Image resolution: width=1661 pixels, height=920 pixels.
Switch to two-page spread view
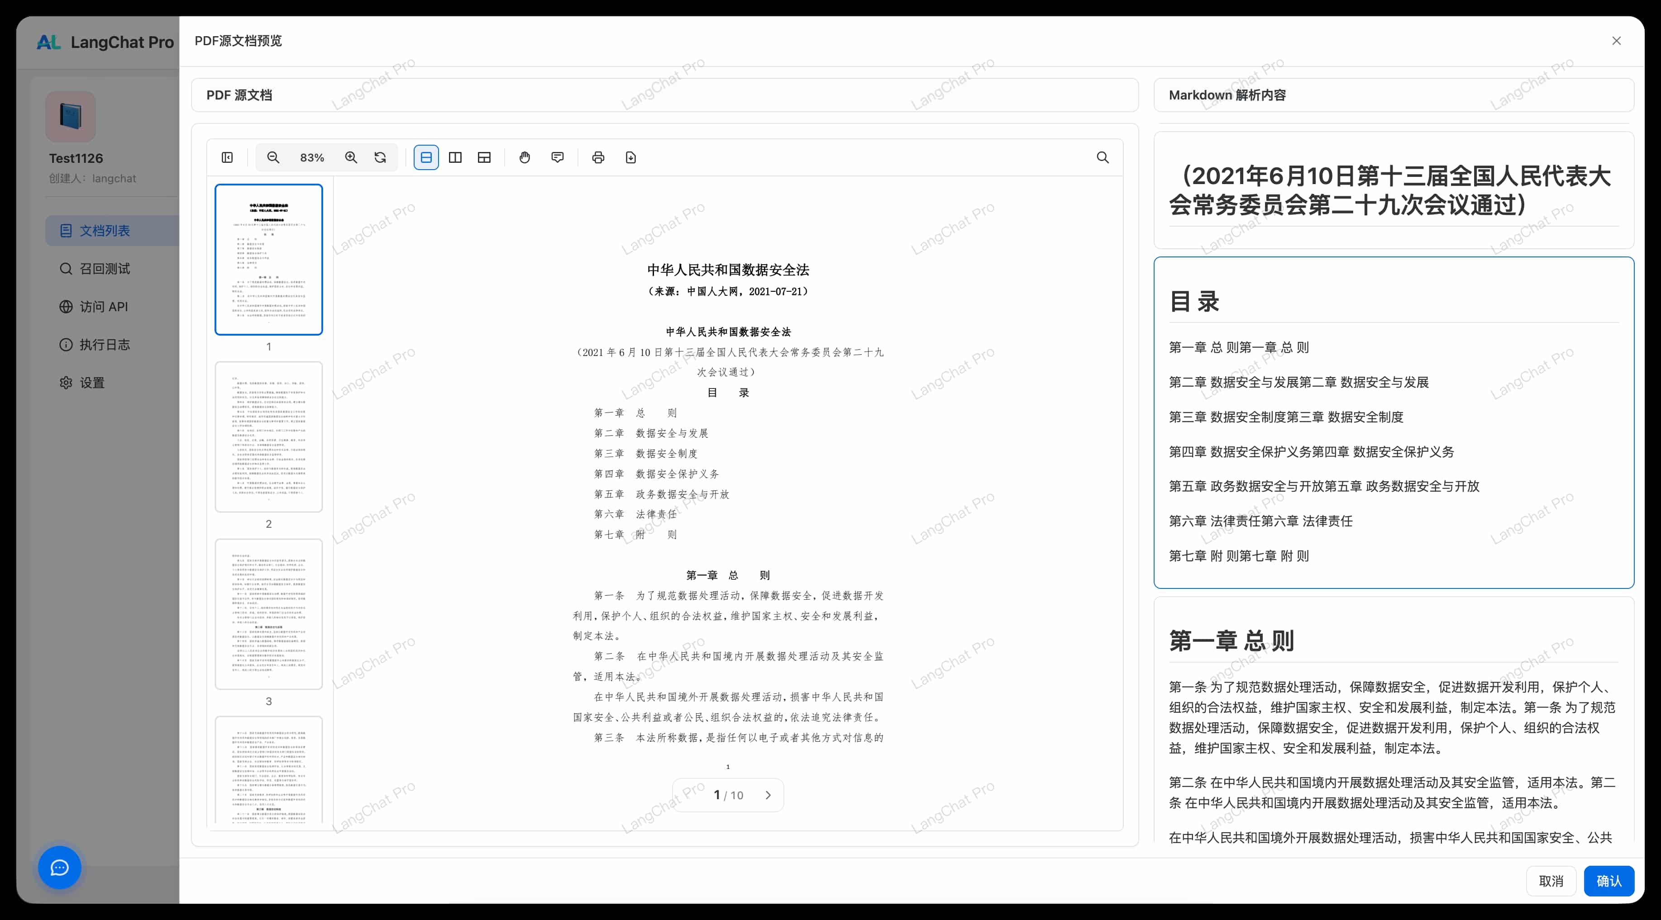tap(455, 157)
